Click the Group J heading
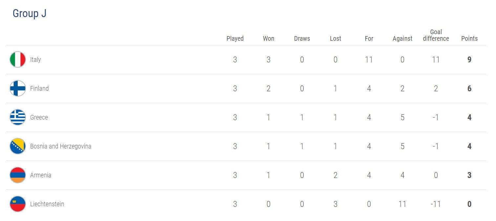This screenshot has height=221, width=496. (x=30, y=13)
